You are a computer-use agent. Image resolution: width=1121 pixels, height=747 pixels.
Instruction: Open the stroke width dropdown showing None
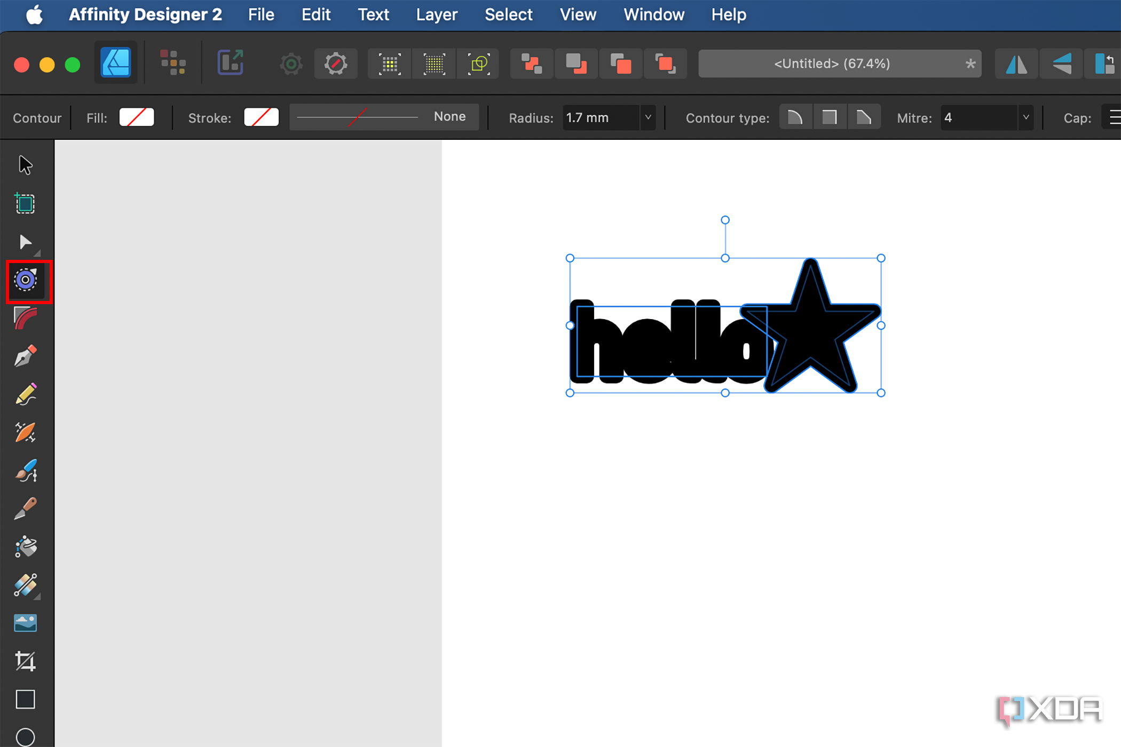point(384,116)
